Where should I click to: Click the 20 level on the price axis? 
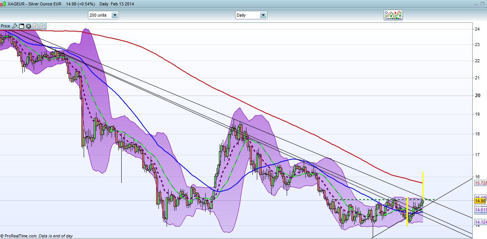(x=478, y=96)
